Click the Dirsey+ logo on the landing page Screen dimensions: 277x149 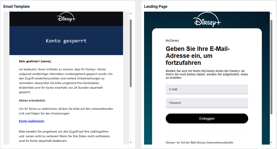pos(207,20)
